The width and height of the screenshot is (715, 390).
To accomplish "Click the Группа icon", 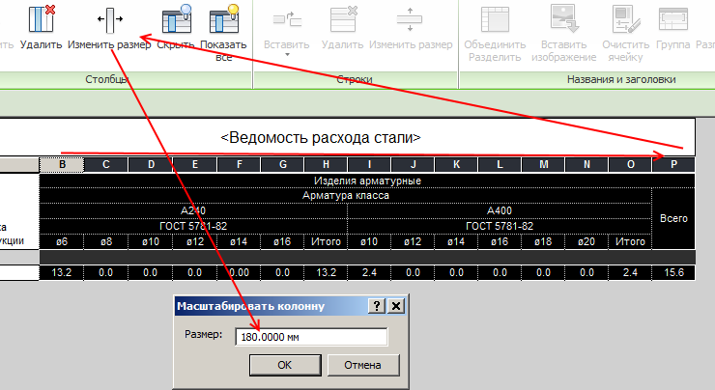I will pyautogui.click(x=673, y=18).
